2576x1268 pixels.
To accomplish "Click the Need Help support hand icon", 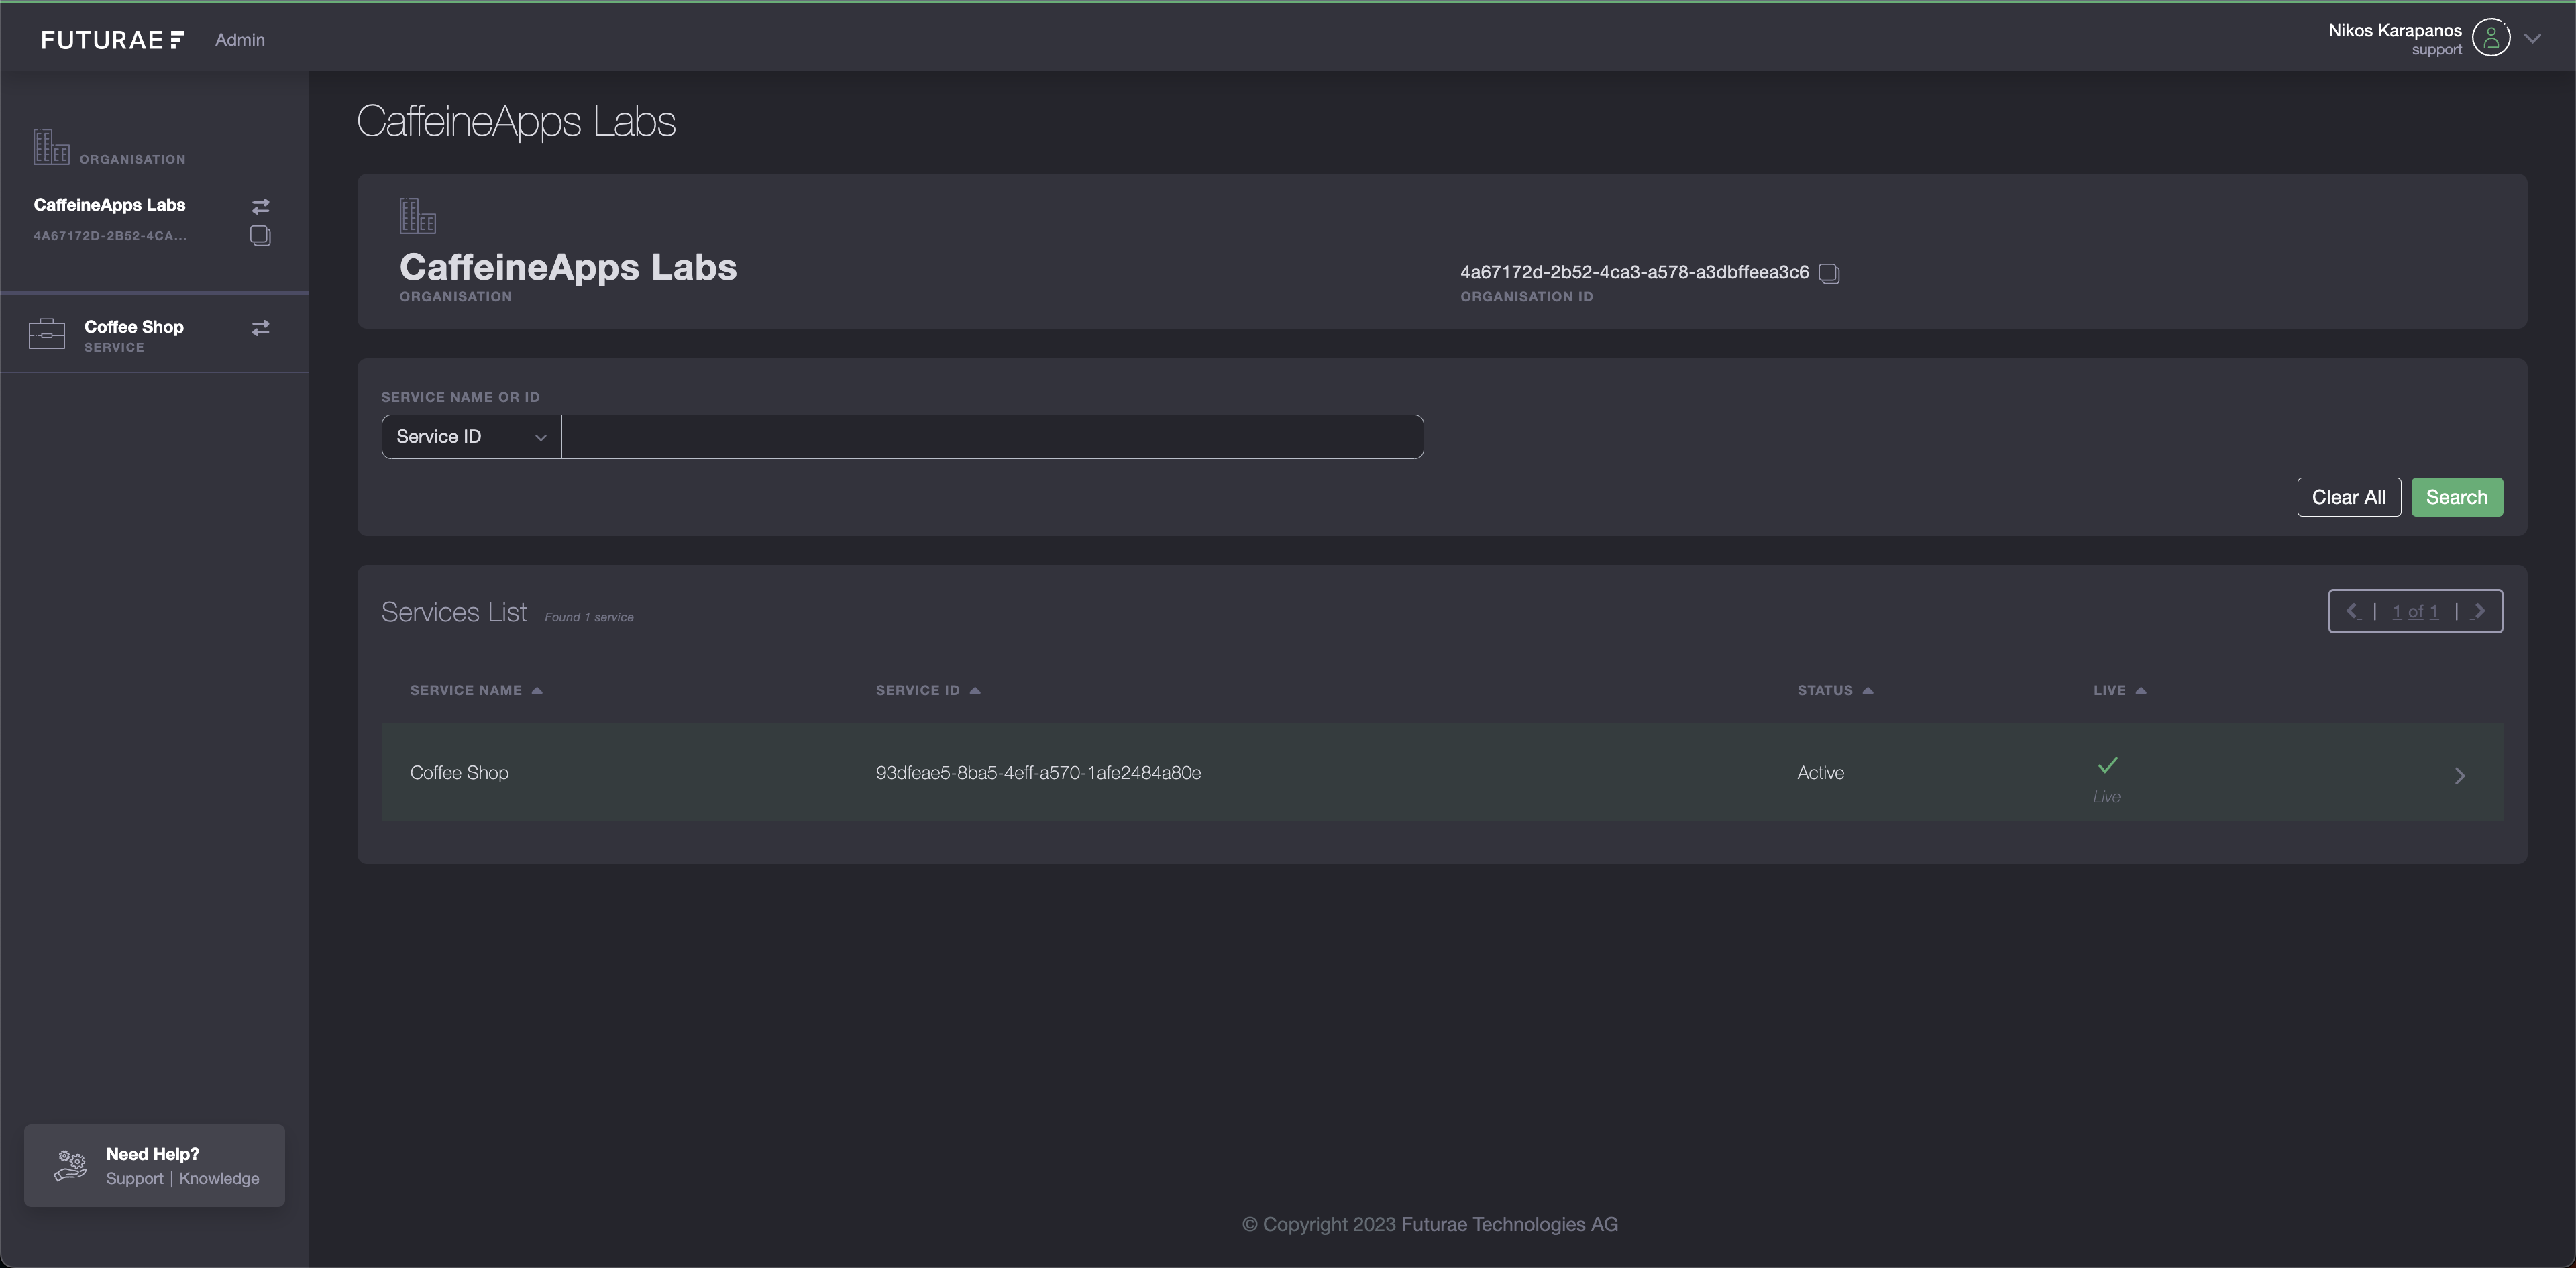I will 70,1165.
